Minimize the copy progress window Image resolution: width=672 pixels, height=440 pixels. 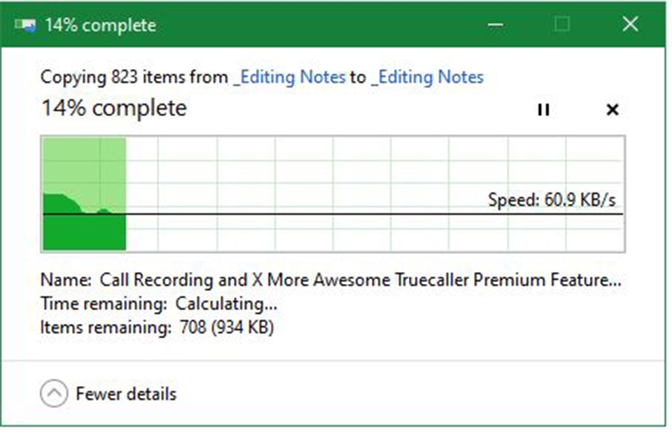click(x=496, y=25)
